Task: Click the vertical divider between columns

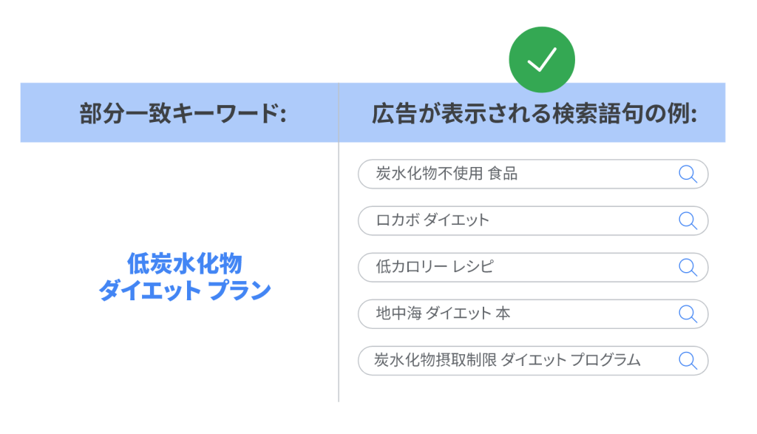Action: coord(339,243)
